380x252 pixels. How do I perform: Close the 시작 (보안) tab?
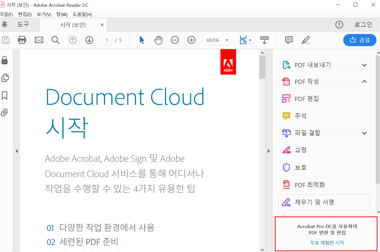[x=102, y=25]
